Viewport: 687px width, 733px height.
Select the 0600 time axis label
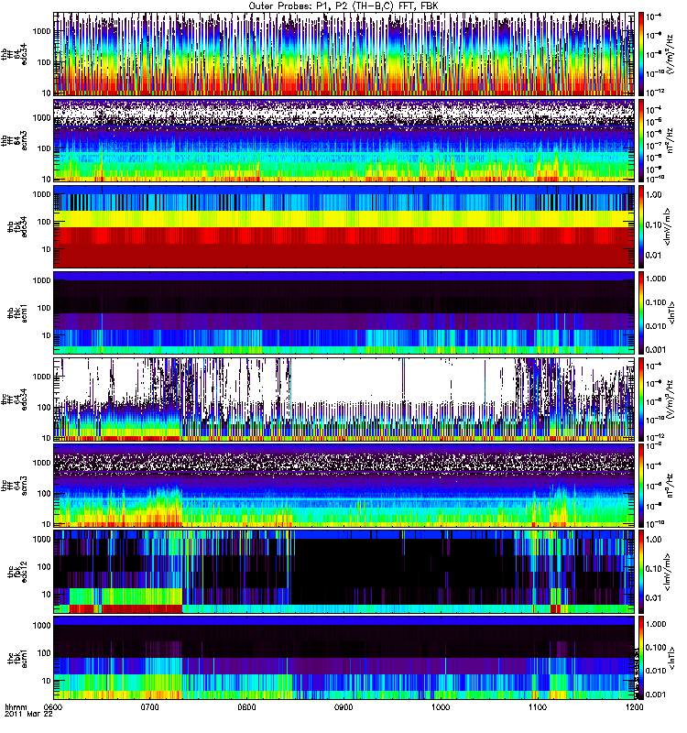(54, 709)
